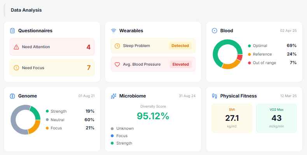Click the red Out of range legend dot
The image size is (307, 155).
(x=249, y=63)
